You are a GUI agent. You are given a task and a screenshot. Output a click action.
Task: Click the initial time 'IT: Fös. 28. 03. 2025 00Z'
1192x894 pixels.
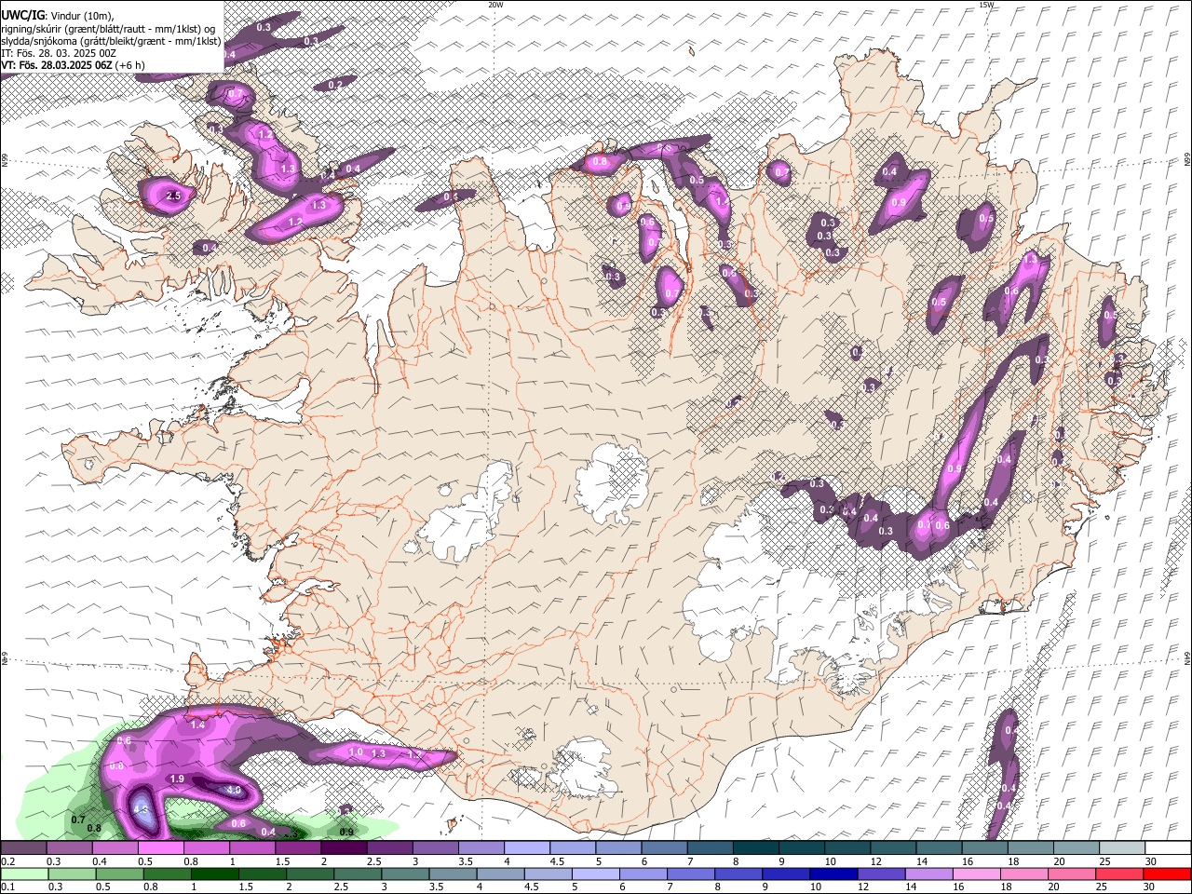[58, 53]
